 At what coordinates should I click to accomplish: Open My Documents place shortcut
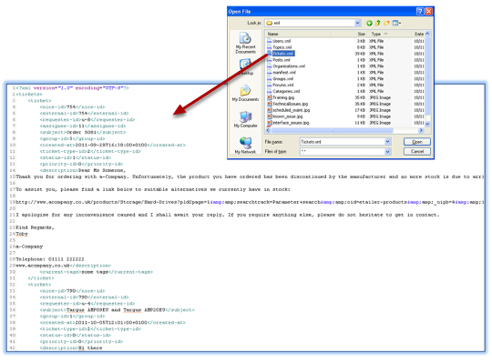245,93
